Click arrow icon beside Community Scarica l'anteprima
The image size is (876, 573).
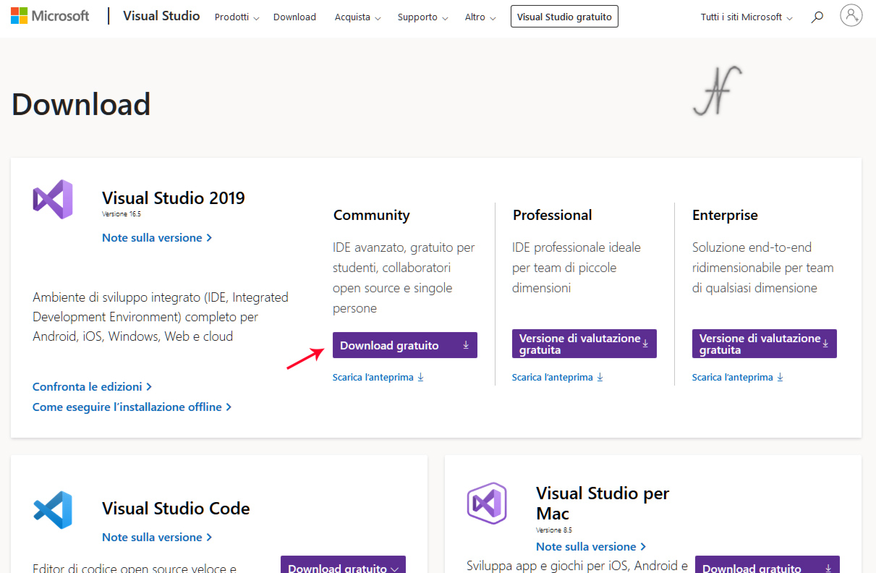[420, 377]
